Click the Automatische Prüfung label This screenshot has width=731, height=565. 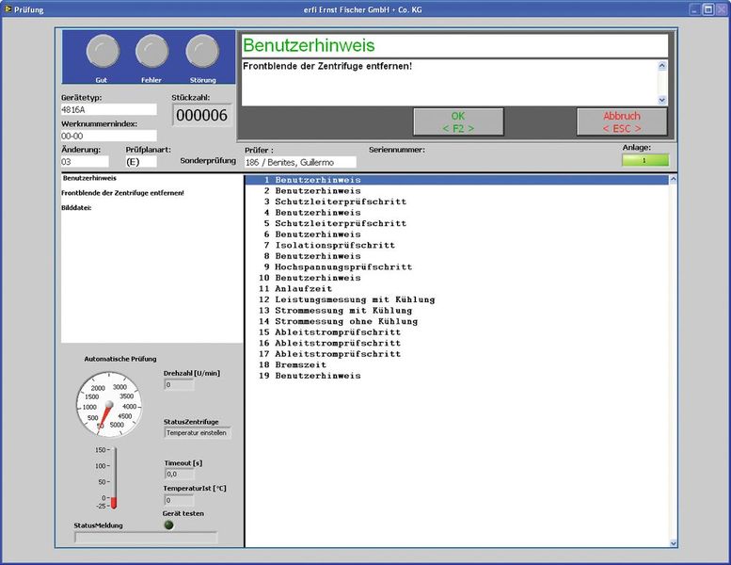pos(120,359)
